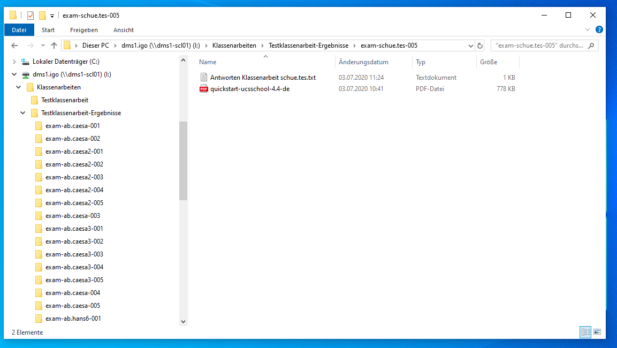Open folder exam-ab.caesa-004 in tree

pos(72,293)
